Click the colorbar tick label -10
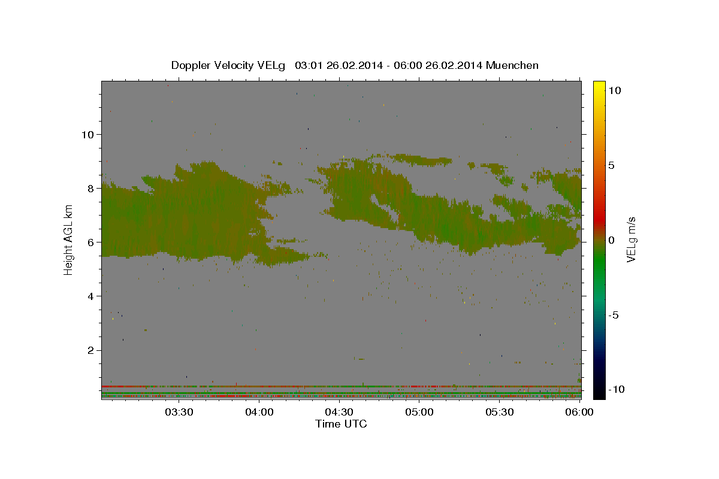 (x=616, y=389)
